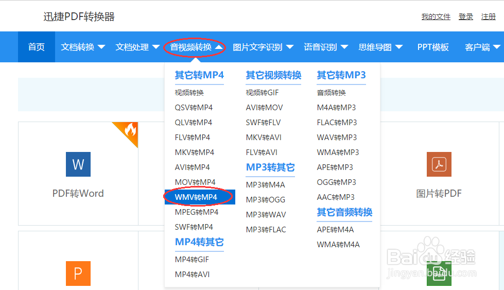Select MP3转FLAC

pos(266,230)
